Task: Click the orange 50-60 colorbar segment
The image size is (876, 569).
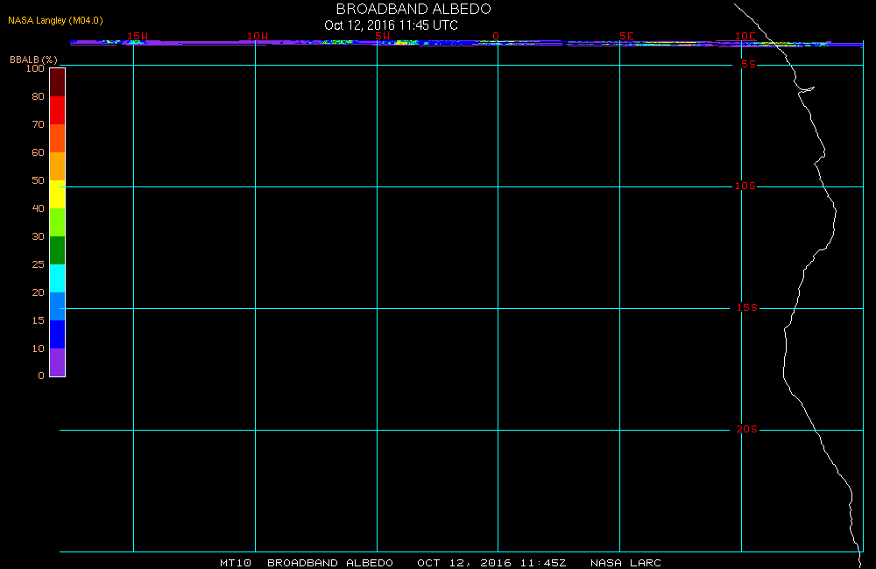Action: click(x=58, y=165)
